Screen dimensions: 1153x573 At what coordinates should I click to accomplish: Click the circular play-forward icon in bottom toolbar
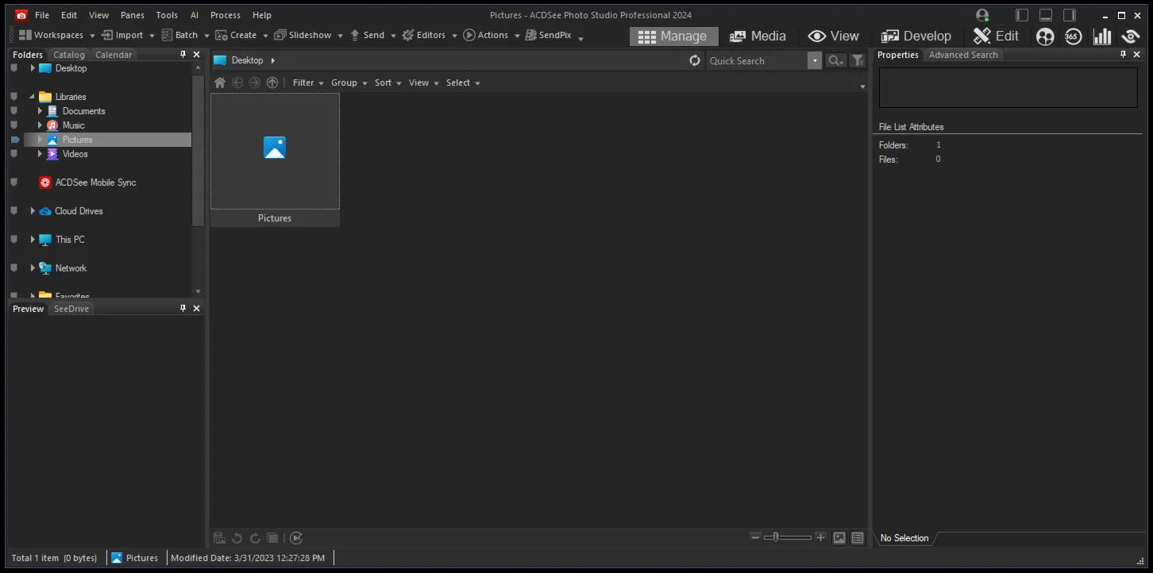coord(296,538)
